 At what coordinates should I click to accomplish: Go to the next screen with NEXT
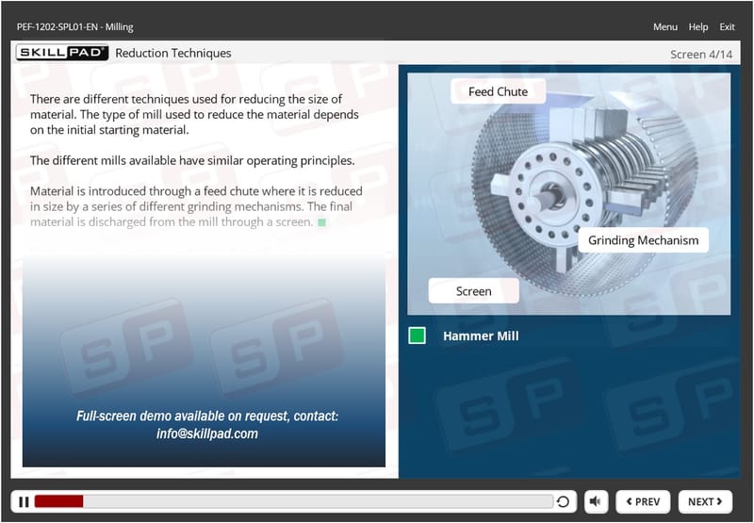705,501
